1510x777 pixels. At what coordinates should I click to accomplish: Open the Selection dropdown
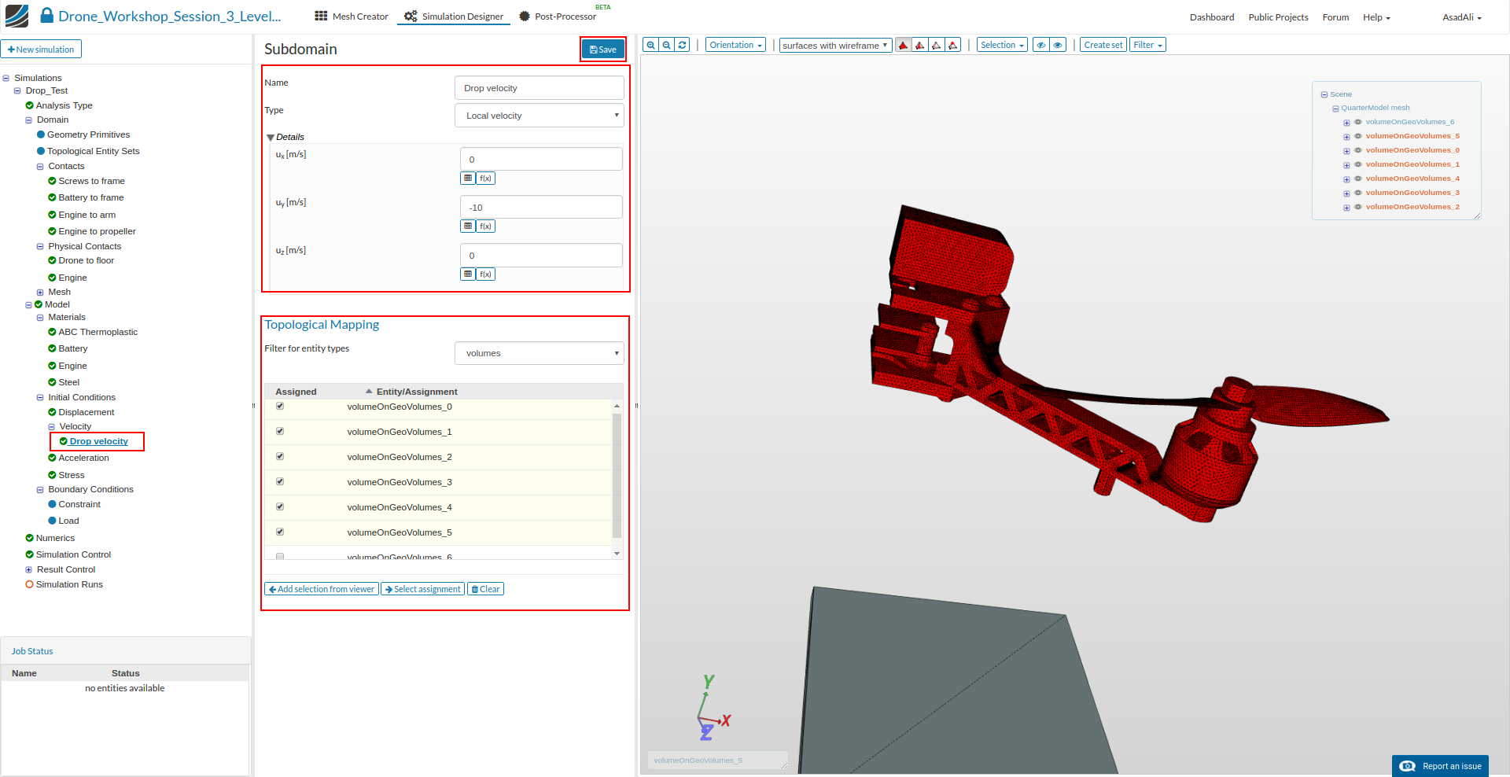(x=1002, y=45)
